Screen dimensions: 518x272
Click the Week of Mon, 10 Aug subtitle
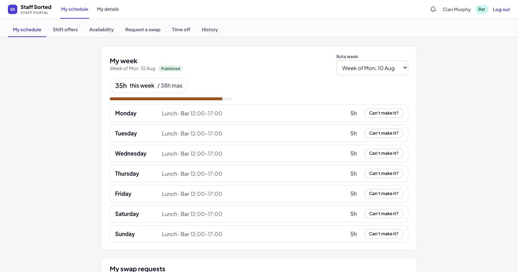(132, 68)
